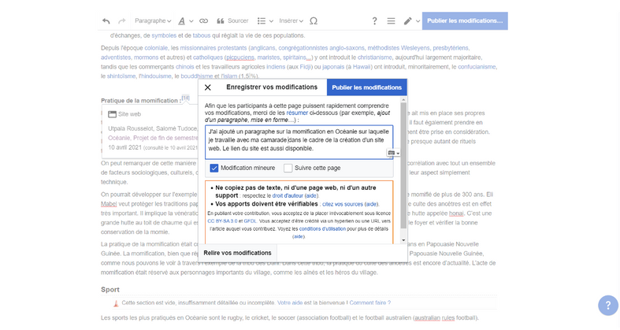Open the 'missionnaires protestants' article link
This screenshot has width=620, height=330.
pos(213,48)
